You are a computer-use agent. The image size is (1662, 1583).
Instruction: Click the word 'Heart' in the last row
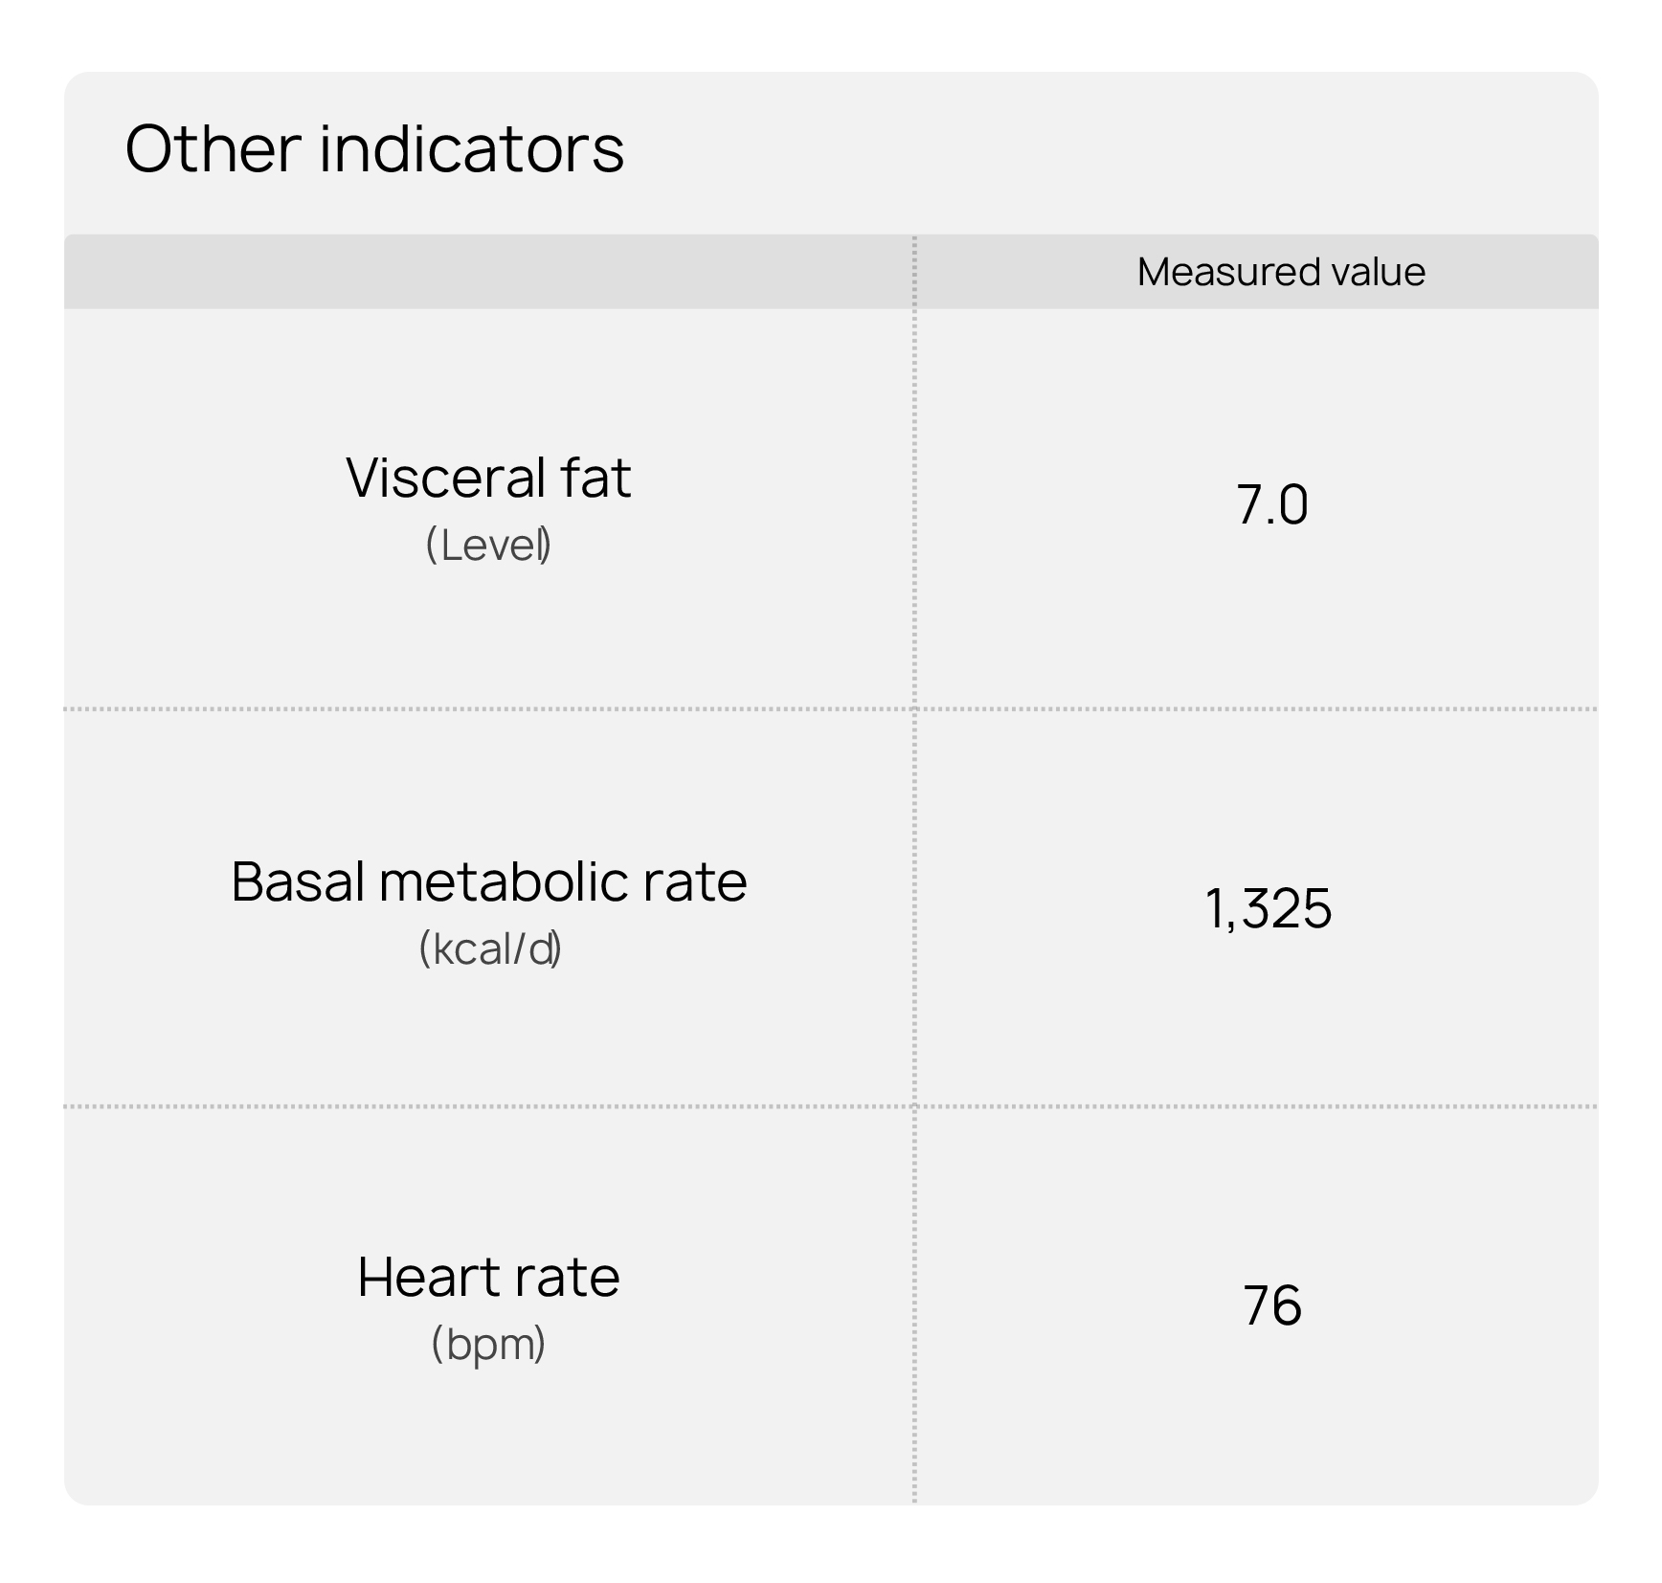coord(428,1277)
